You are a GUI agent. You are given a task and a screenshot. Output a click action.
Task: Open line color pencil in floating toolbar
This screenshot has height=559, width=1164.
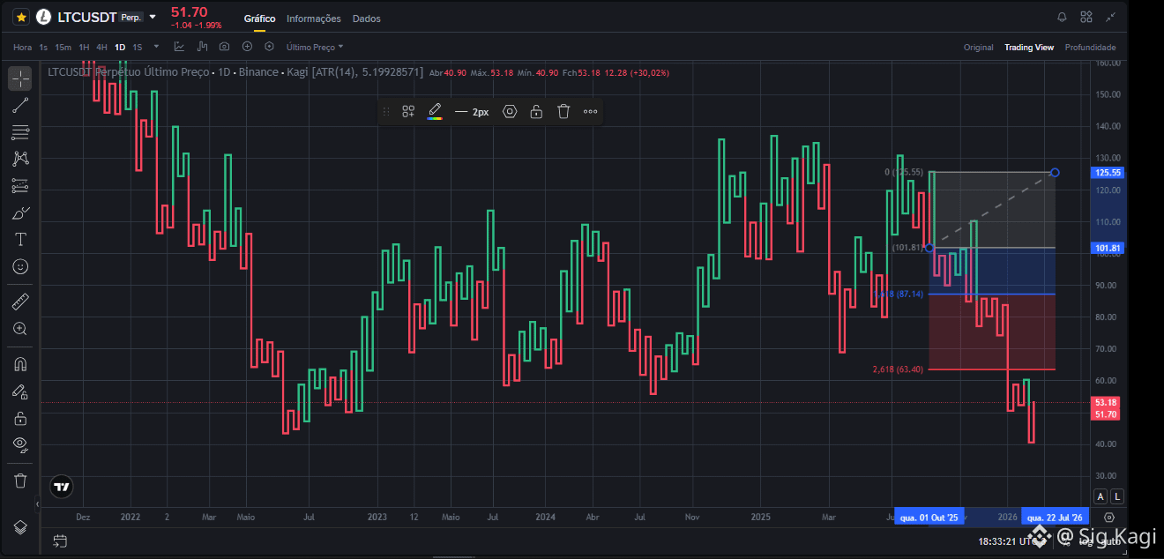coord(435,112)
